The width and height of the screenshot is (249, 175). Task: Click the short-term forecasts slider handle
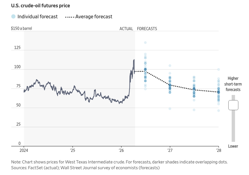pos(233,105)
